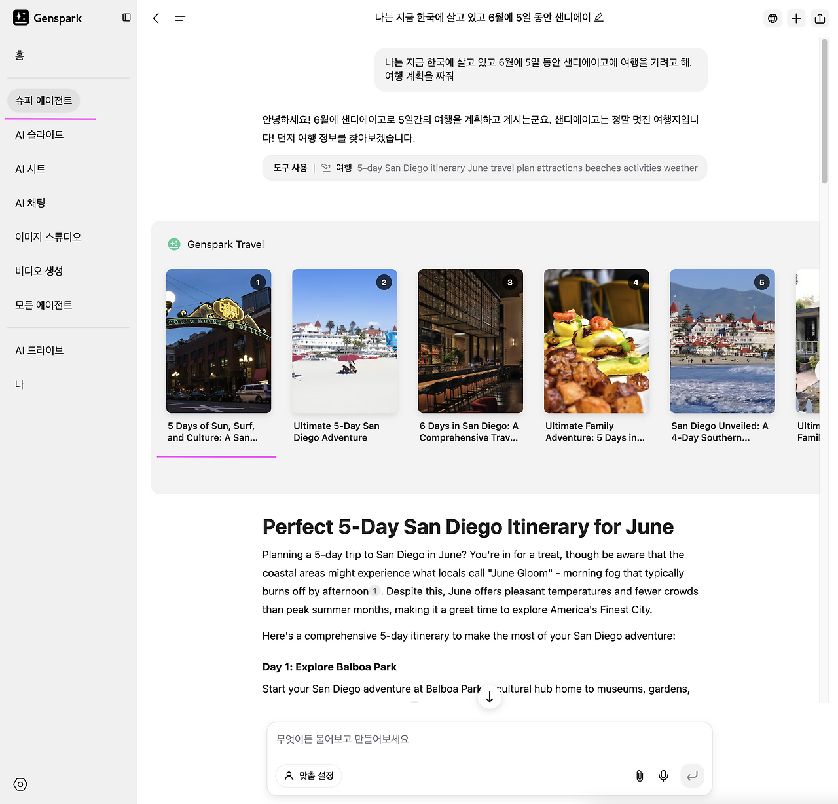Screen dimensions: 838x804
Task: Go back using the left arrow
Action: pos(156,18)
